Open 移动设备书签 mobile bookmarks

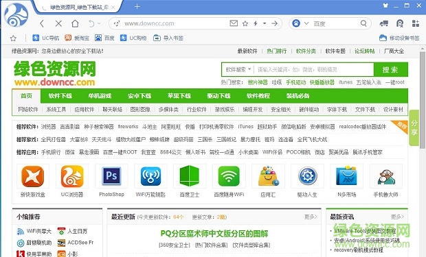click(399, 38)
